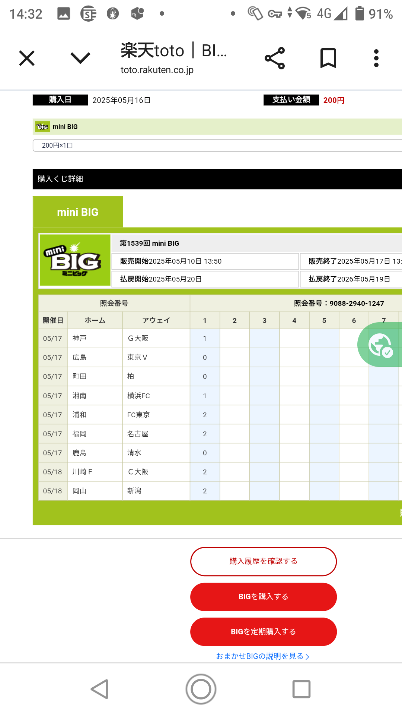Viewport: 402px width, 716px height.
Task: Click the mini BIG logo image
Action: point(75,260)
